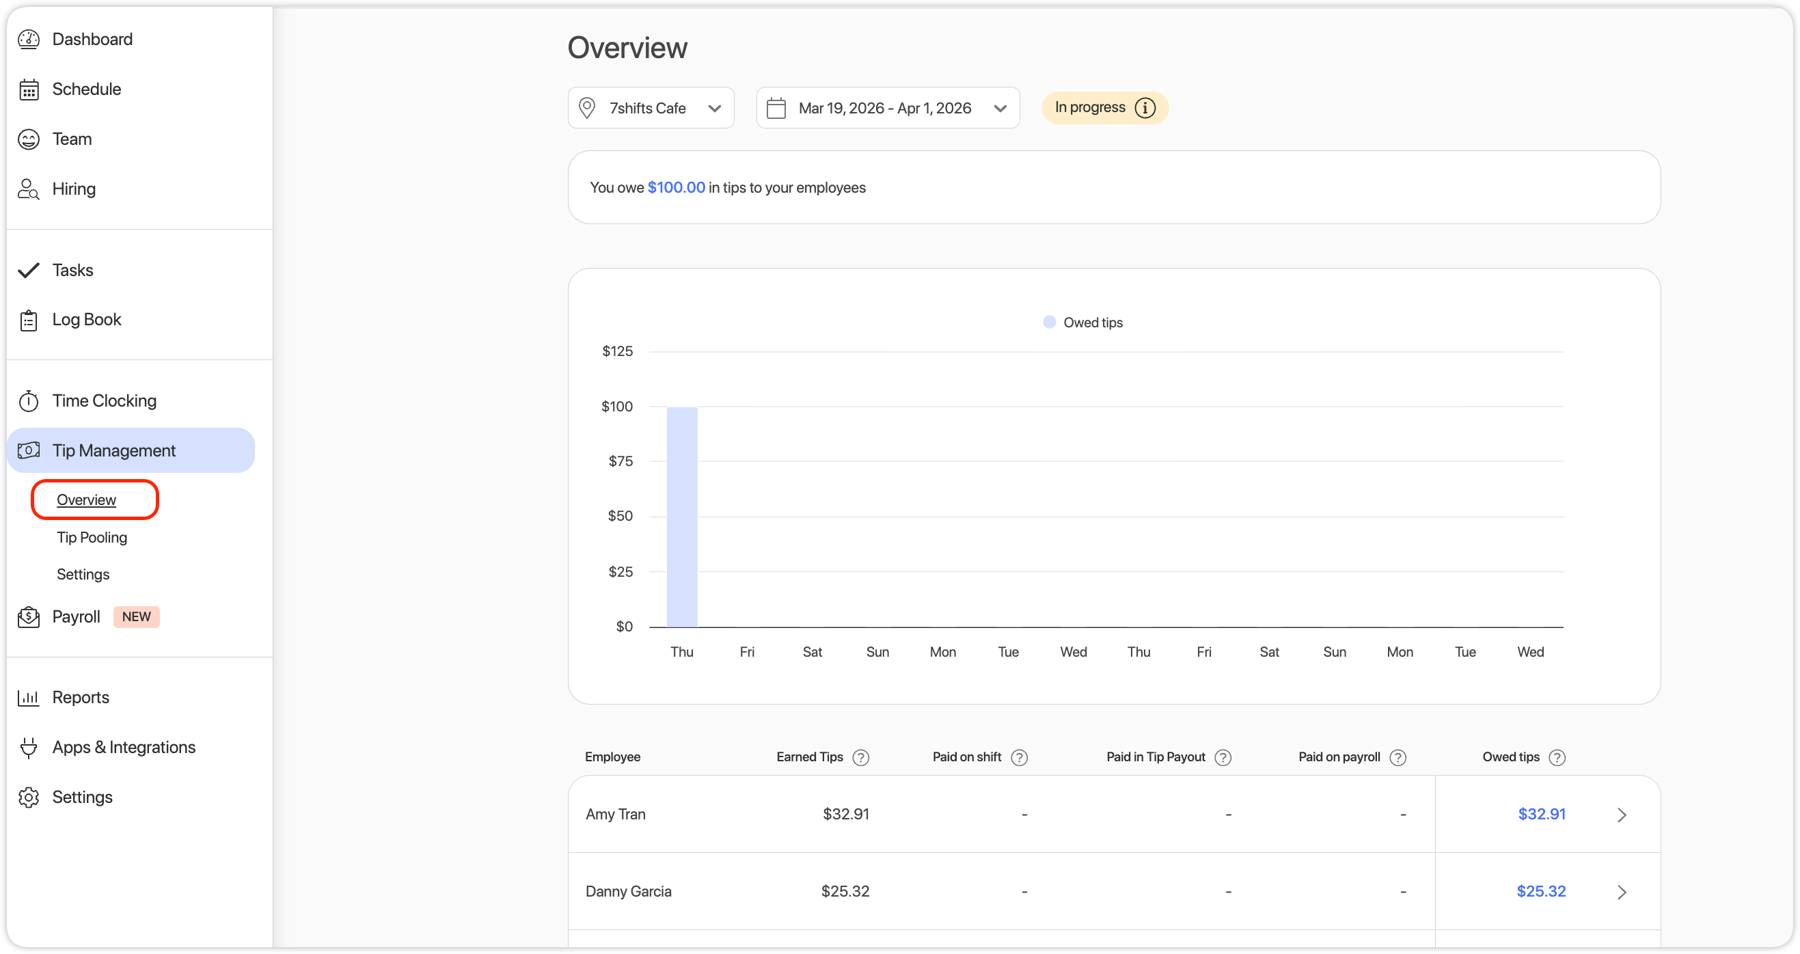The height and width of the screenshot is (954, 1800).
Task: Click Earned Tips help question mark
Action: (x=861, y=758)
